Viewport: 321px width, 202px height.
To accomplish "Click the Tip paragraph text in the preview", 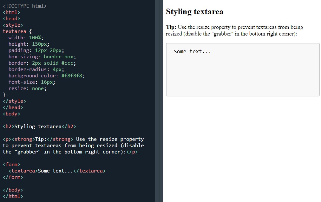I will (x=234, y=30).
